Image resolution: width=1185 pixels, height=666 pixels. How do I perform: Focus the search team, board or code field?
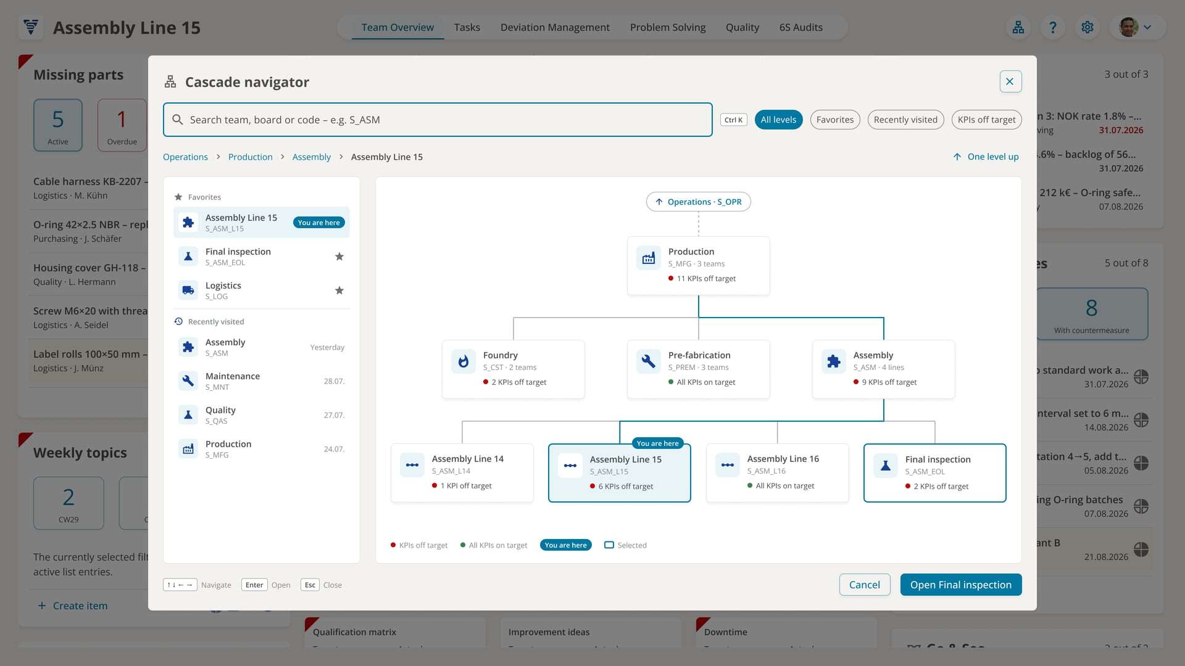tap(438, 120)
